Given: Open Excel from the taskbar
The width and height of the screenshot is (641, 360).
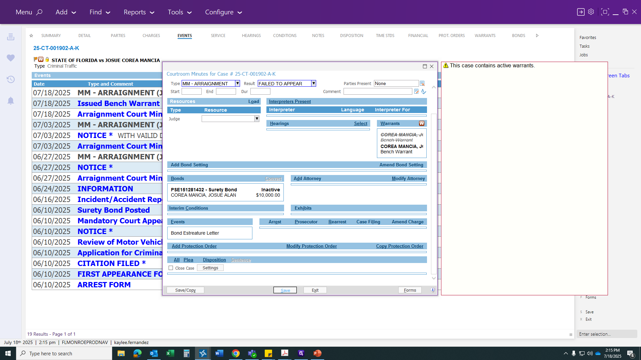Looking at the screenshot, I should 170,353.
